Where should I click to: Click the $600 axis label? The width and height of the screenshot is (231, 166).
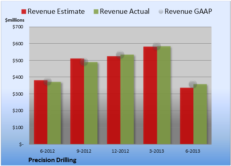click(x=18, y=44)
